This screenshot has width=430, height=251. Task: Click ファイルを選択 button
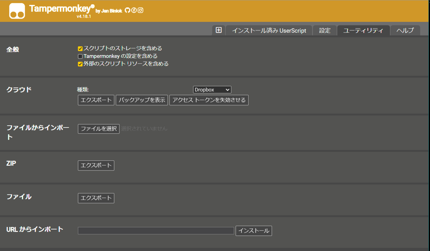click(x=99, y=129)
